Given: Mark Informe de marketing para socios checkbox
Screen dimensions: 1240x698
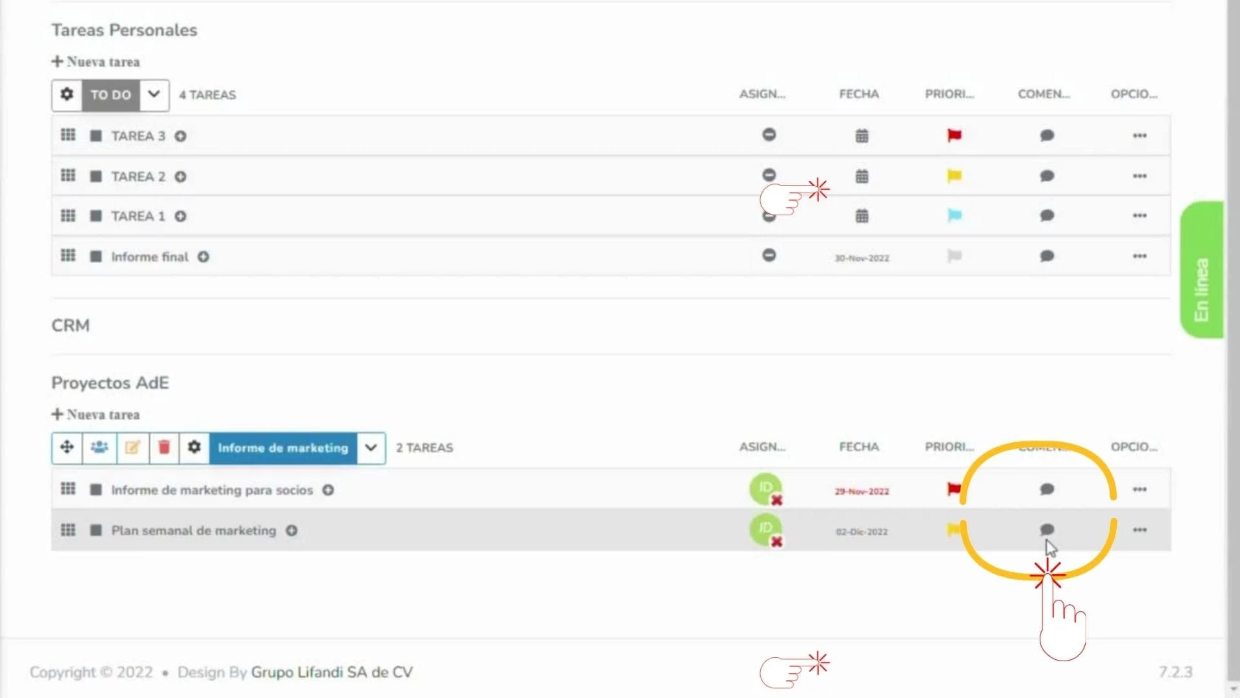Looking at the screenshot, I should (x=96, y=490).
